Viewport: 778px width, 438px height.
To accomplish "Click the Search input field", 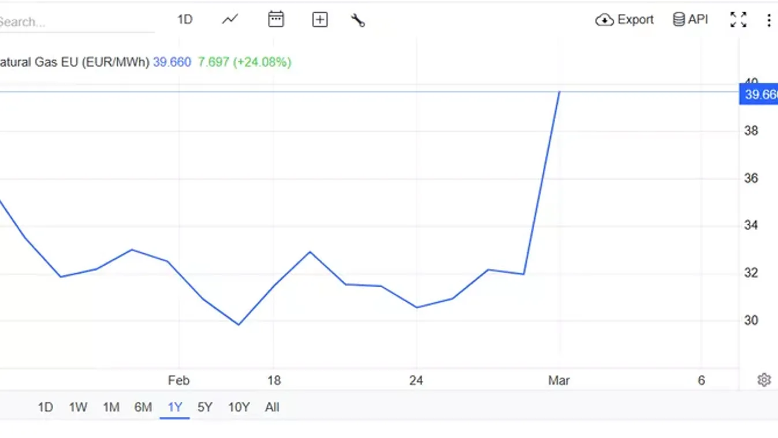I will [75, 22].
